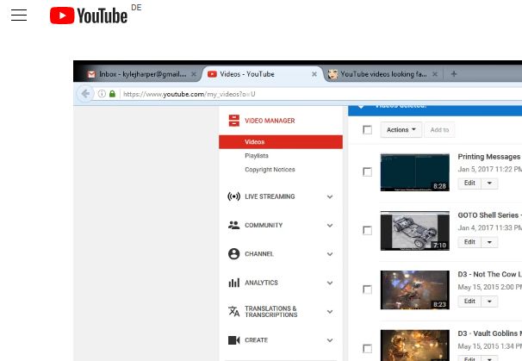Click the Community people icon

pos(233,225)
